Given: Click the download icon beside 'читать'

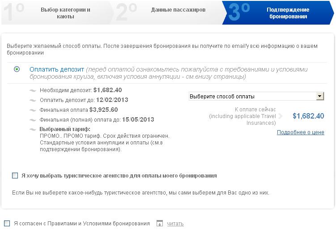Looking at the screenshot, I should (160, 223).
